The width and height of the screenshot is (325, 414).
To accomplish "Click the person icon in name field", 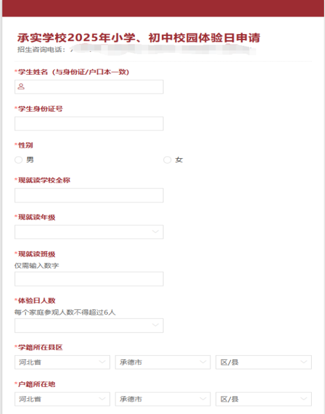I will [21, 87].
